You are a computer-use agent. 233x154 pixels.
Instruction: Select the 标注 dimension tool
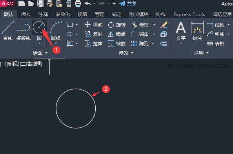pyautogui.click(x=197, y=31)
